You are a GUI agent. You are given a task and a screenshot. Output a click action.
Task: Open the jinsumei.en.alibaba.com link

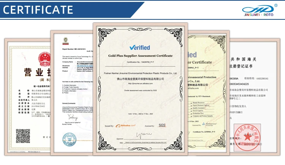pyautogui.click(x=140, y=84)
